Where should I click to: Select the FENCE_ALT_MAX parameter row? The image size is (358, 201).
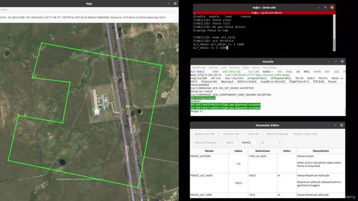(267, 183)
